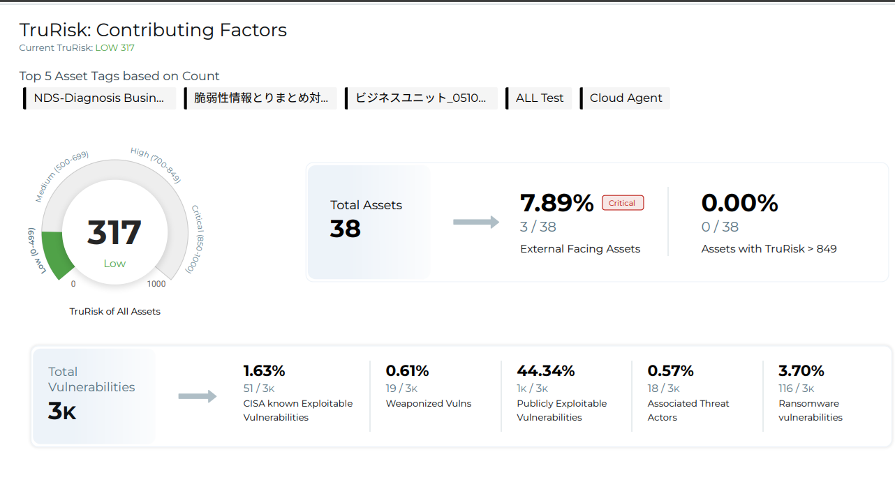Screen dimensions: 895x482
Task: Click the green Low segment of the gauge
Action: pos(55,256)
